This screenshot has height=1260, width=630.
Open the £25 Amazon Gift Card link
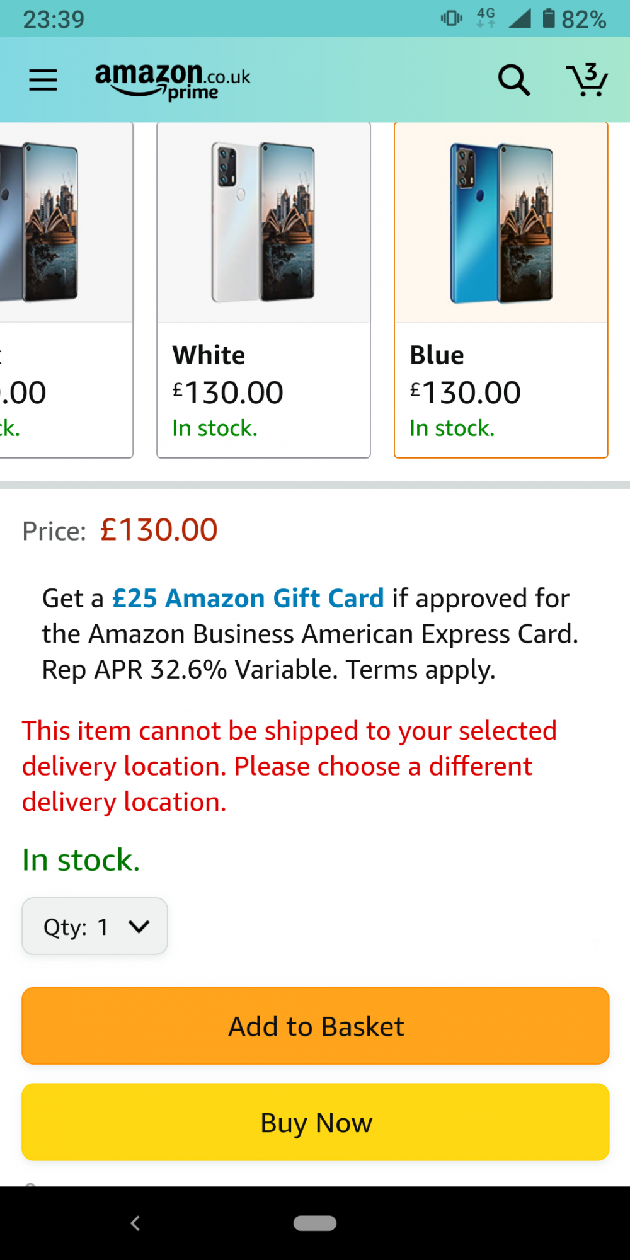[248, 598]
